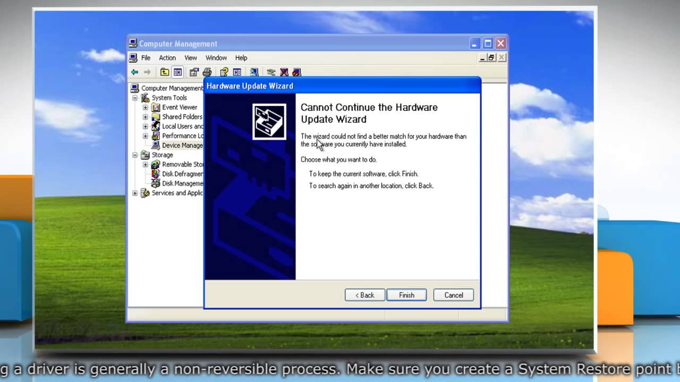Expand the Event Viewer branch
The width and height of the screenshot is (680, 382).
[x=146, y=107]
